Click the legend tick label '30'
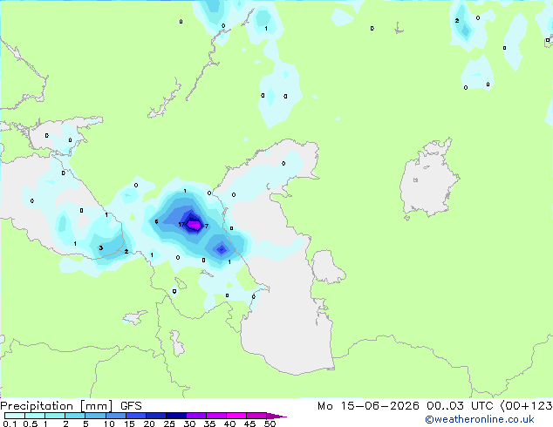 [189, 424]
